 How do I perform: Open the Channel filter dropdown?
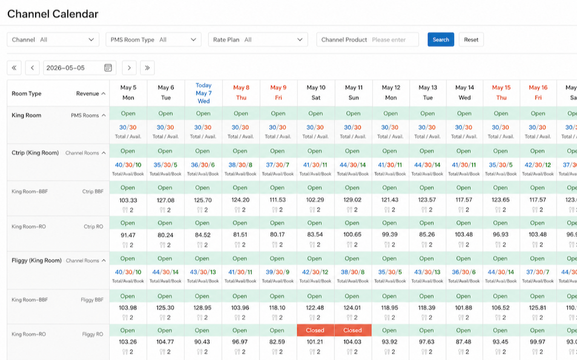pos(53,40)
